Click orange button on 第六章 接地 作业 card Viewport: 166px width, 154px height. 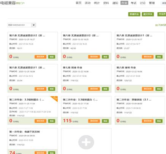pos(148,89)
